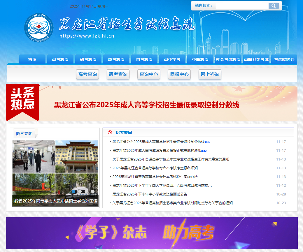Open the 高考频道 navigation tab

60,59
